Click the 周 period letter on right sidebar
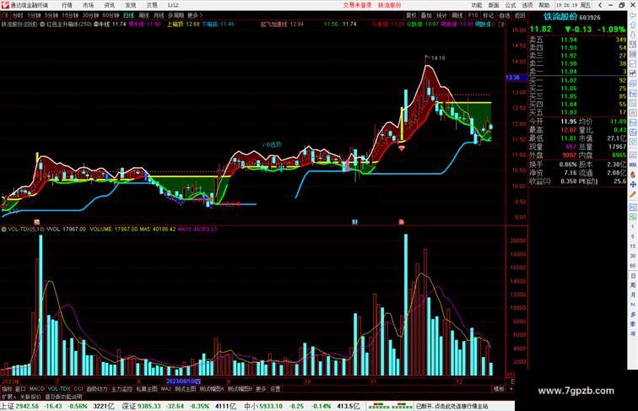 [x=633, y=285]
